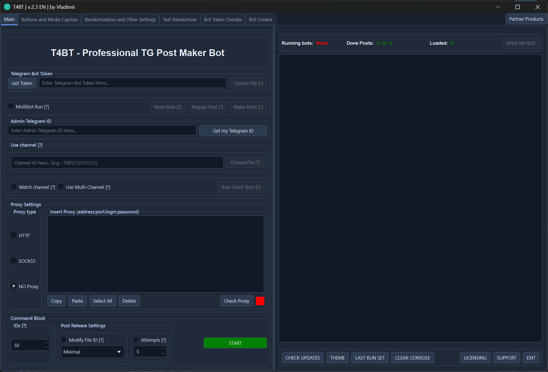Select the NO Proxy option
The height and width of the screenshot is (372, 548).
click(14, 286)
